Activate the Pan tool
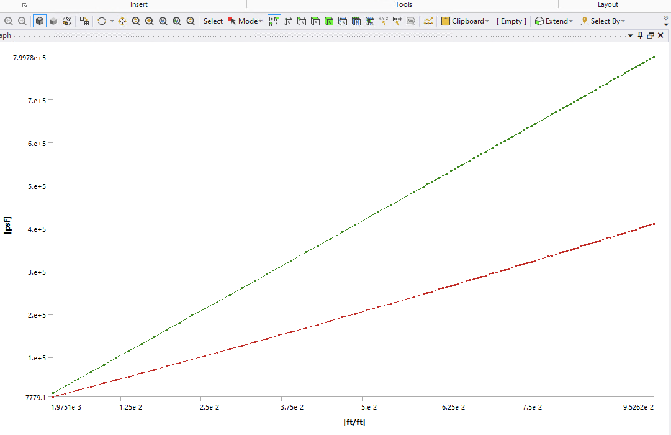The height and width of the screenshot is (435, 671). (122, 21)
